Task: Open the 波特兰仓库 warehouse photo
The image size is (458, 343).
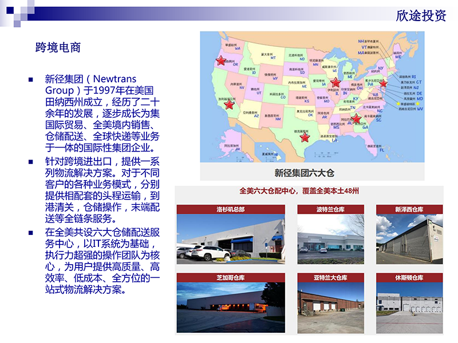Action: pyautogui.click(x=331, y=239)
